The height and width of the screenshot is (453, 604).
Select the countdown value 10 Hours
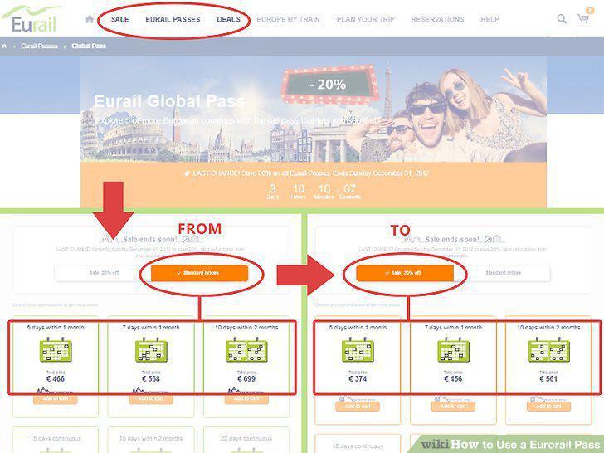click(299, 192)
